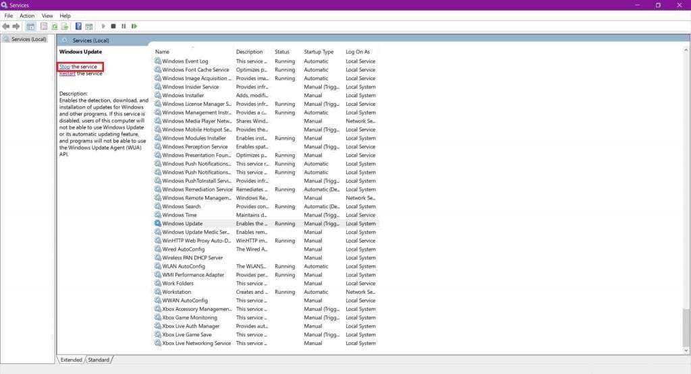The width and height of the screenshot is (691, 374).
Task: Select the WMI Performance Adapter name
Action: click(193, 275)
